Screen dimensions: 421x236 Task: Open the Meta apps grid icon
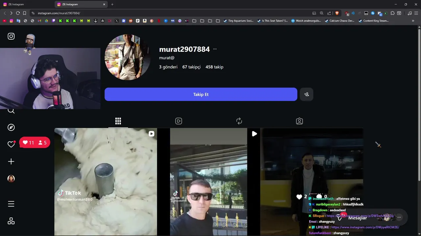11,221
